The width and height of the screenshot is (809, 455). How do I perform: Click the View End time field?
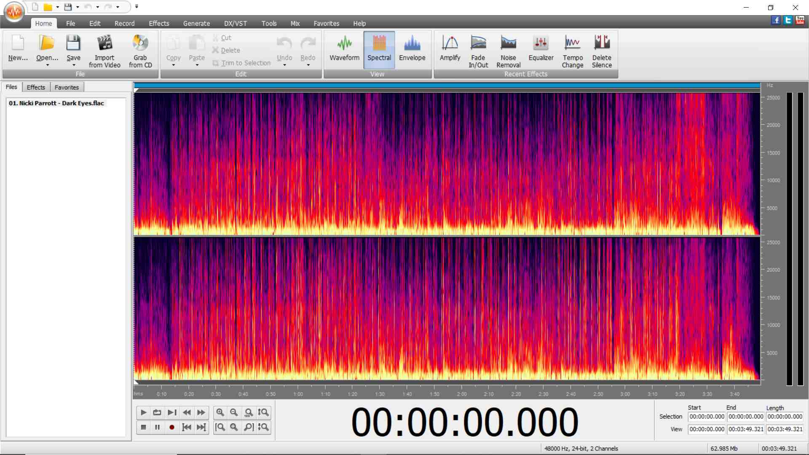(746, 429)
